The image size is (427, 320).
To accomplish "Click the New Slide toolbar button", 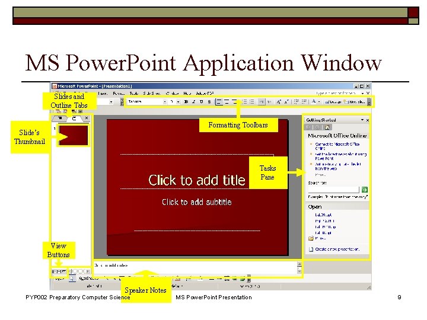I will click(x=354, y=102).
